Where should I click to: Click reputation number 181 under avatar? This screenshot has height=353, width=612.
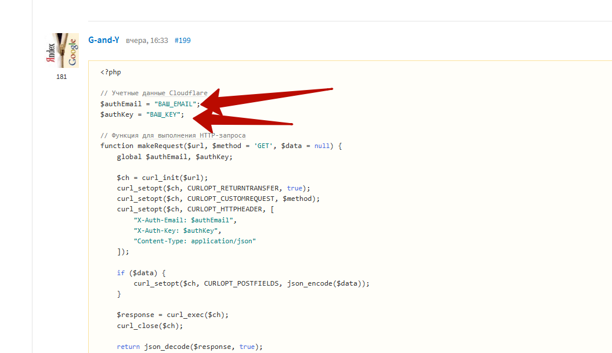pos(61,77)
